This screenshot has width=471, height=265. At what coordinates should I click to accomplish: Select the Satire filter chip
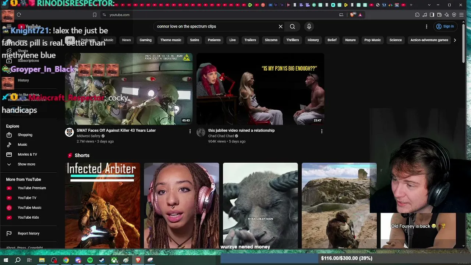(194, 40)
